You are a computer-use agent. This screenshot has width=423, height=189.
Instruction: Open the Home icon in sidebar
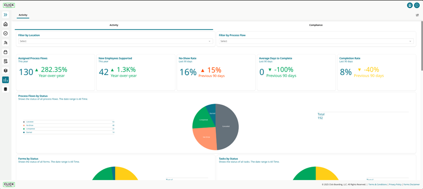pyautogui.click(x=6, y=24)
